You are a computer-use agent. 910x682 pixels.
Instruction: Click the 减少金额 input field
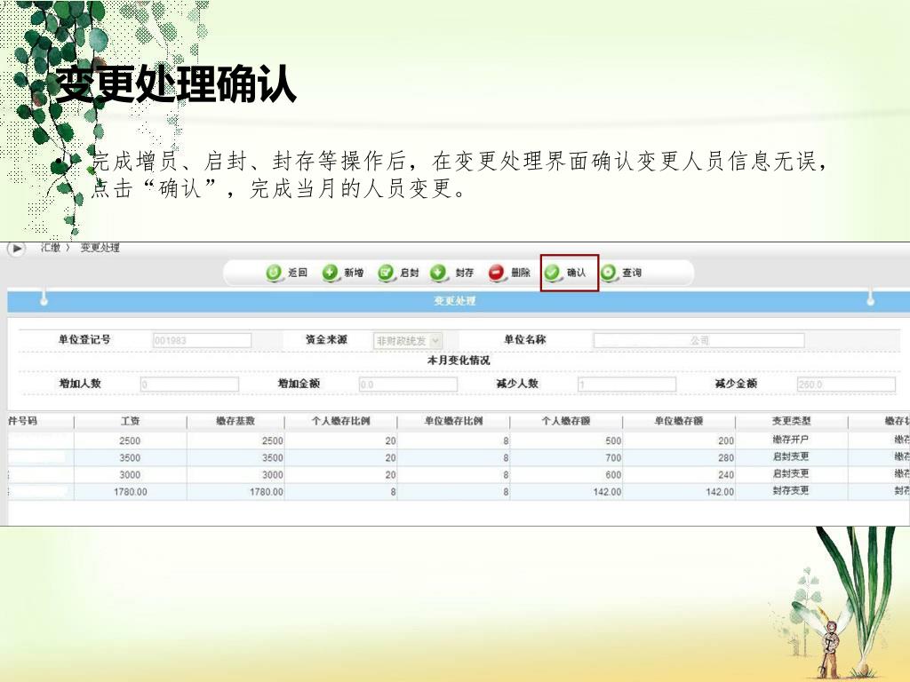(x=846, y=384)
